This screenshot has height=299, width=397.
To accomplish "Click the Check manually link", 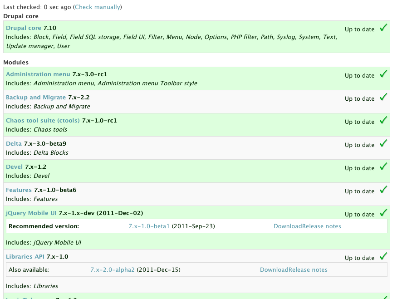I will (x=98, y=7).
